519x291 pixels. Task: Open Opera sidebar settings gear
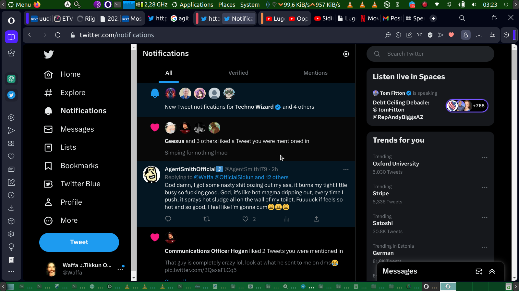(x=11, y=234)
